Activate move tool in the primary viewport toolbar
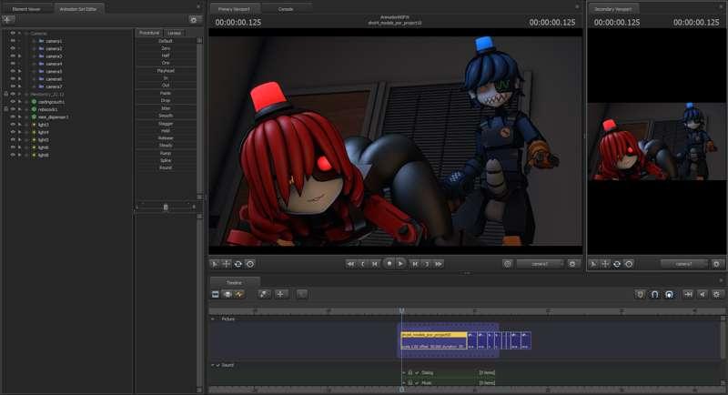Image resolution: width=728 pixels, height=395 pixels. tap(226, 264)
